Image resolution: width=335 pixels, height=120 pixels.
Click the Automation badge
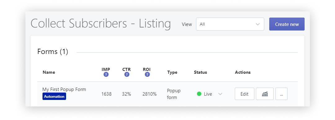click(x=54, y=97)
